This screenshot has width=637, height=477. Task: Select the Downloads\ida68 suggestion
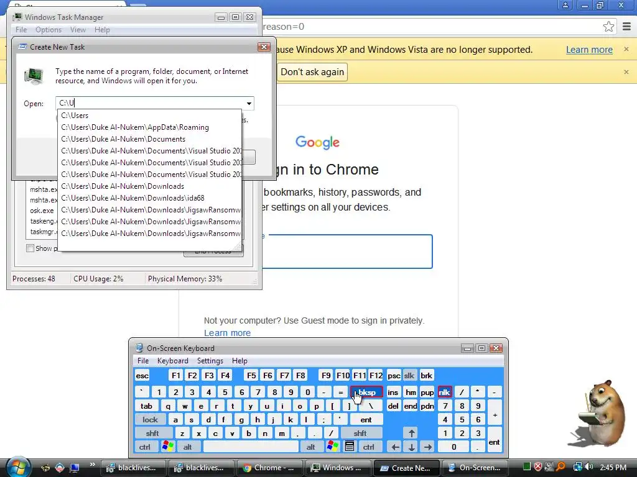(x=149, y=198)
